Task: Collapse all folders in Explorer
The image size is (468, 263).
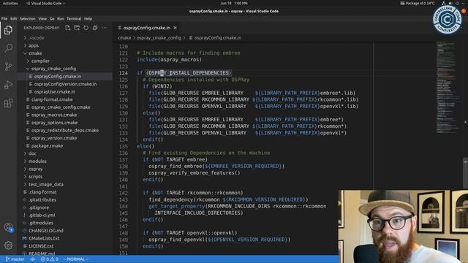Action: click(95, 28)
